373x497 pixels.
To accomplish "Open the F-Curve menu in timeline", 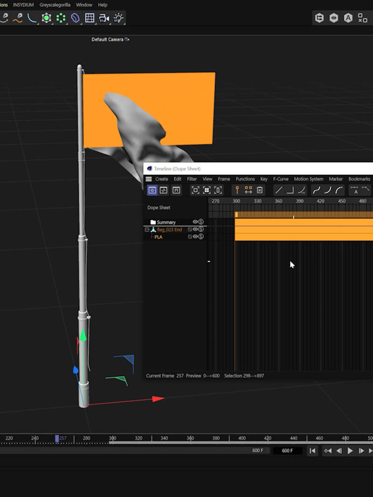I will click(280, 179).
